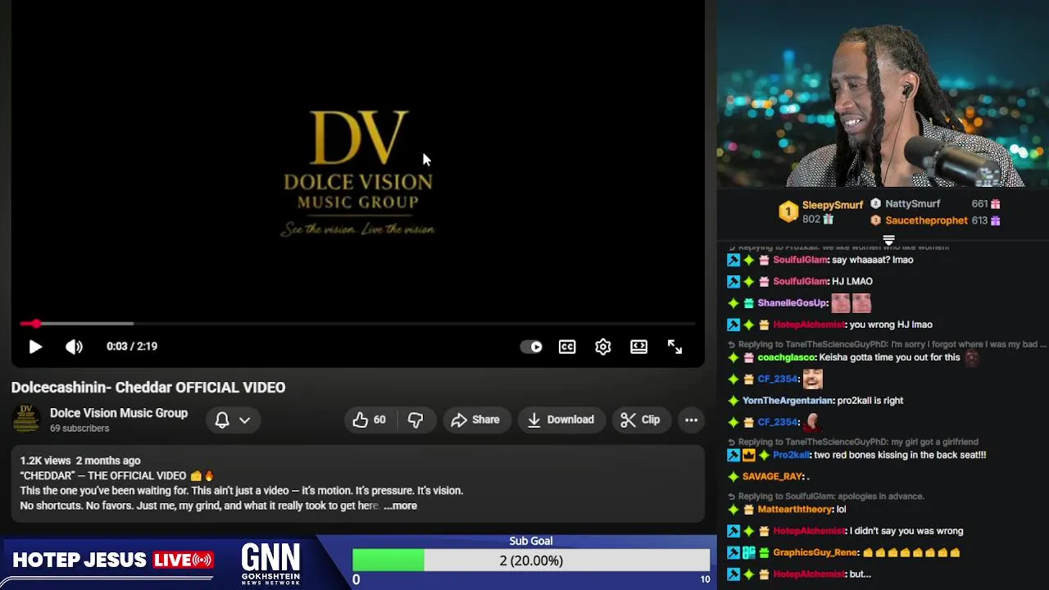
Task: Click the 0:03 / 2:19 time display
Action: pos(132,347)
